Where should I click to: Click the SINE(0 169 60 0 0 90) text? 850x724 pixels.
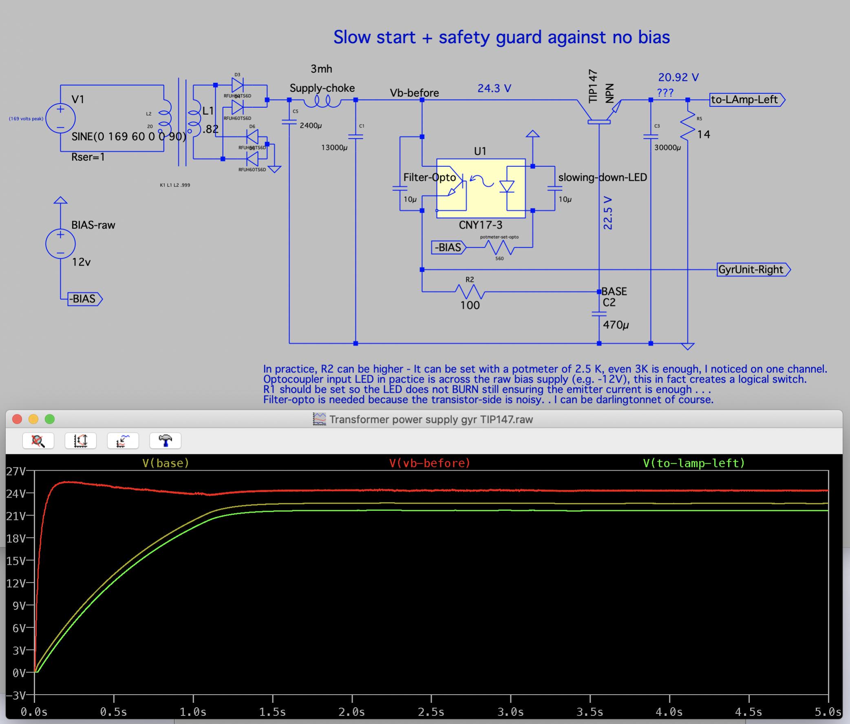click(x=129, y=137)
